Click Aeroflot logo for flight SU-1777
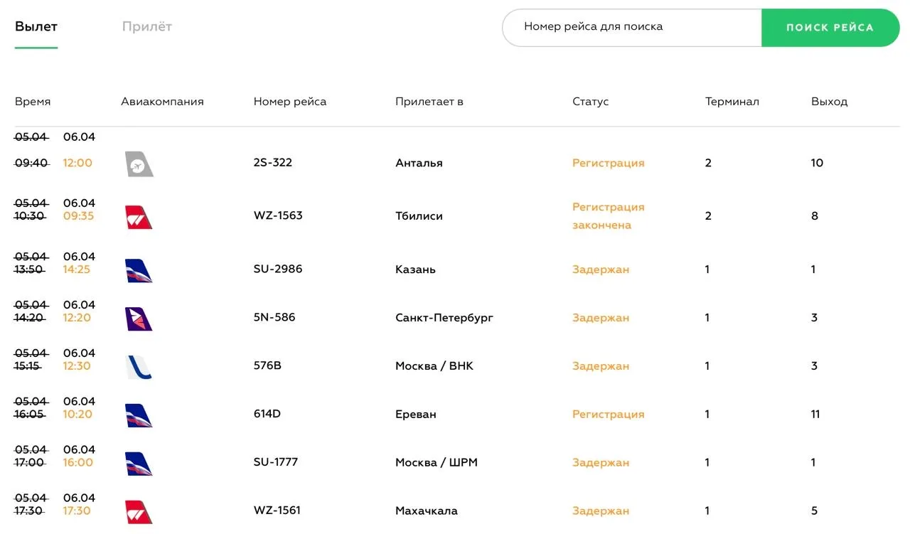This screenshot has height=534, width=910. [x=139, y=464]
